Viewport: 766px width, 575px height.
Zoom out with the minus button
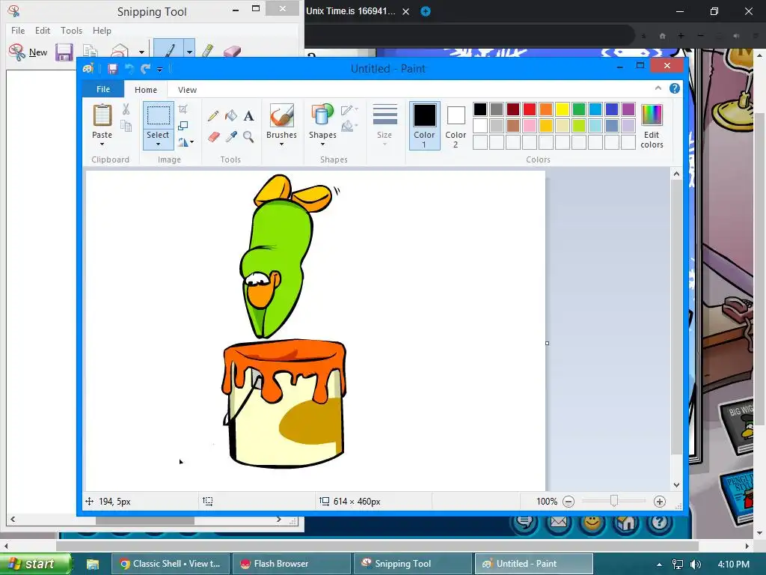569,501
